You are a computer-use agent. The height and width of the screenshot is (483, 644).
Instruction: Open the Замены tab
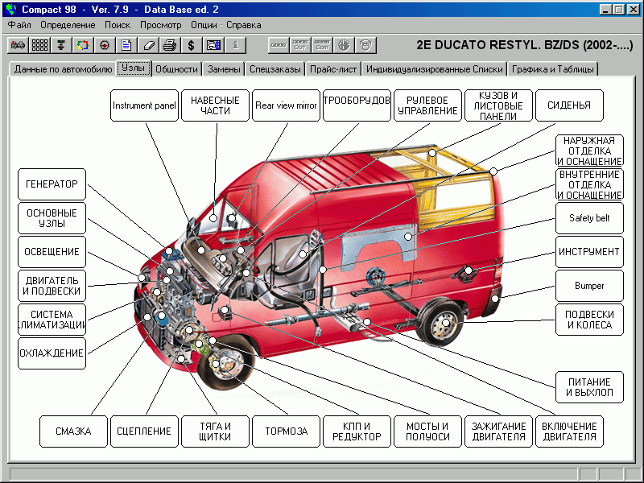224,69
